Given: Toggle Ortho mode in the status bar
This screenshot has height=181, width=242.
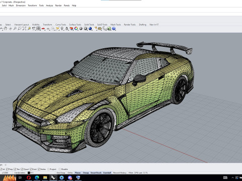Looking at the screenshot, I should (x=70, y=172).
